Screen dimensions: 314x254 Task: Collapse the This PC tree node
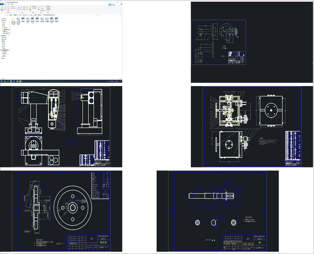1,36
